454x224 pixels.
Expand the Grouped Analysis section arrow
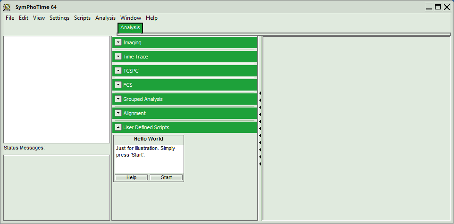[x=118, y=99]
